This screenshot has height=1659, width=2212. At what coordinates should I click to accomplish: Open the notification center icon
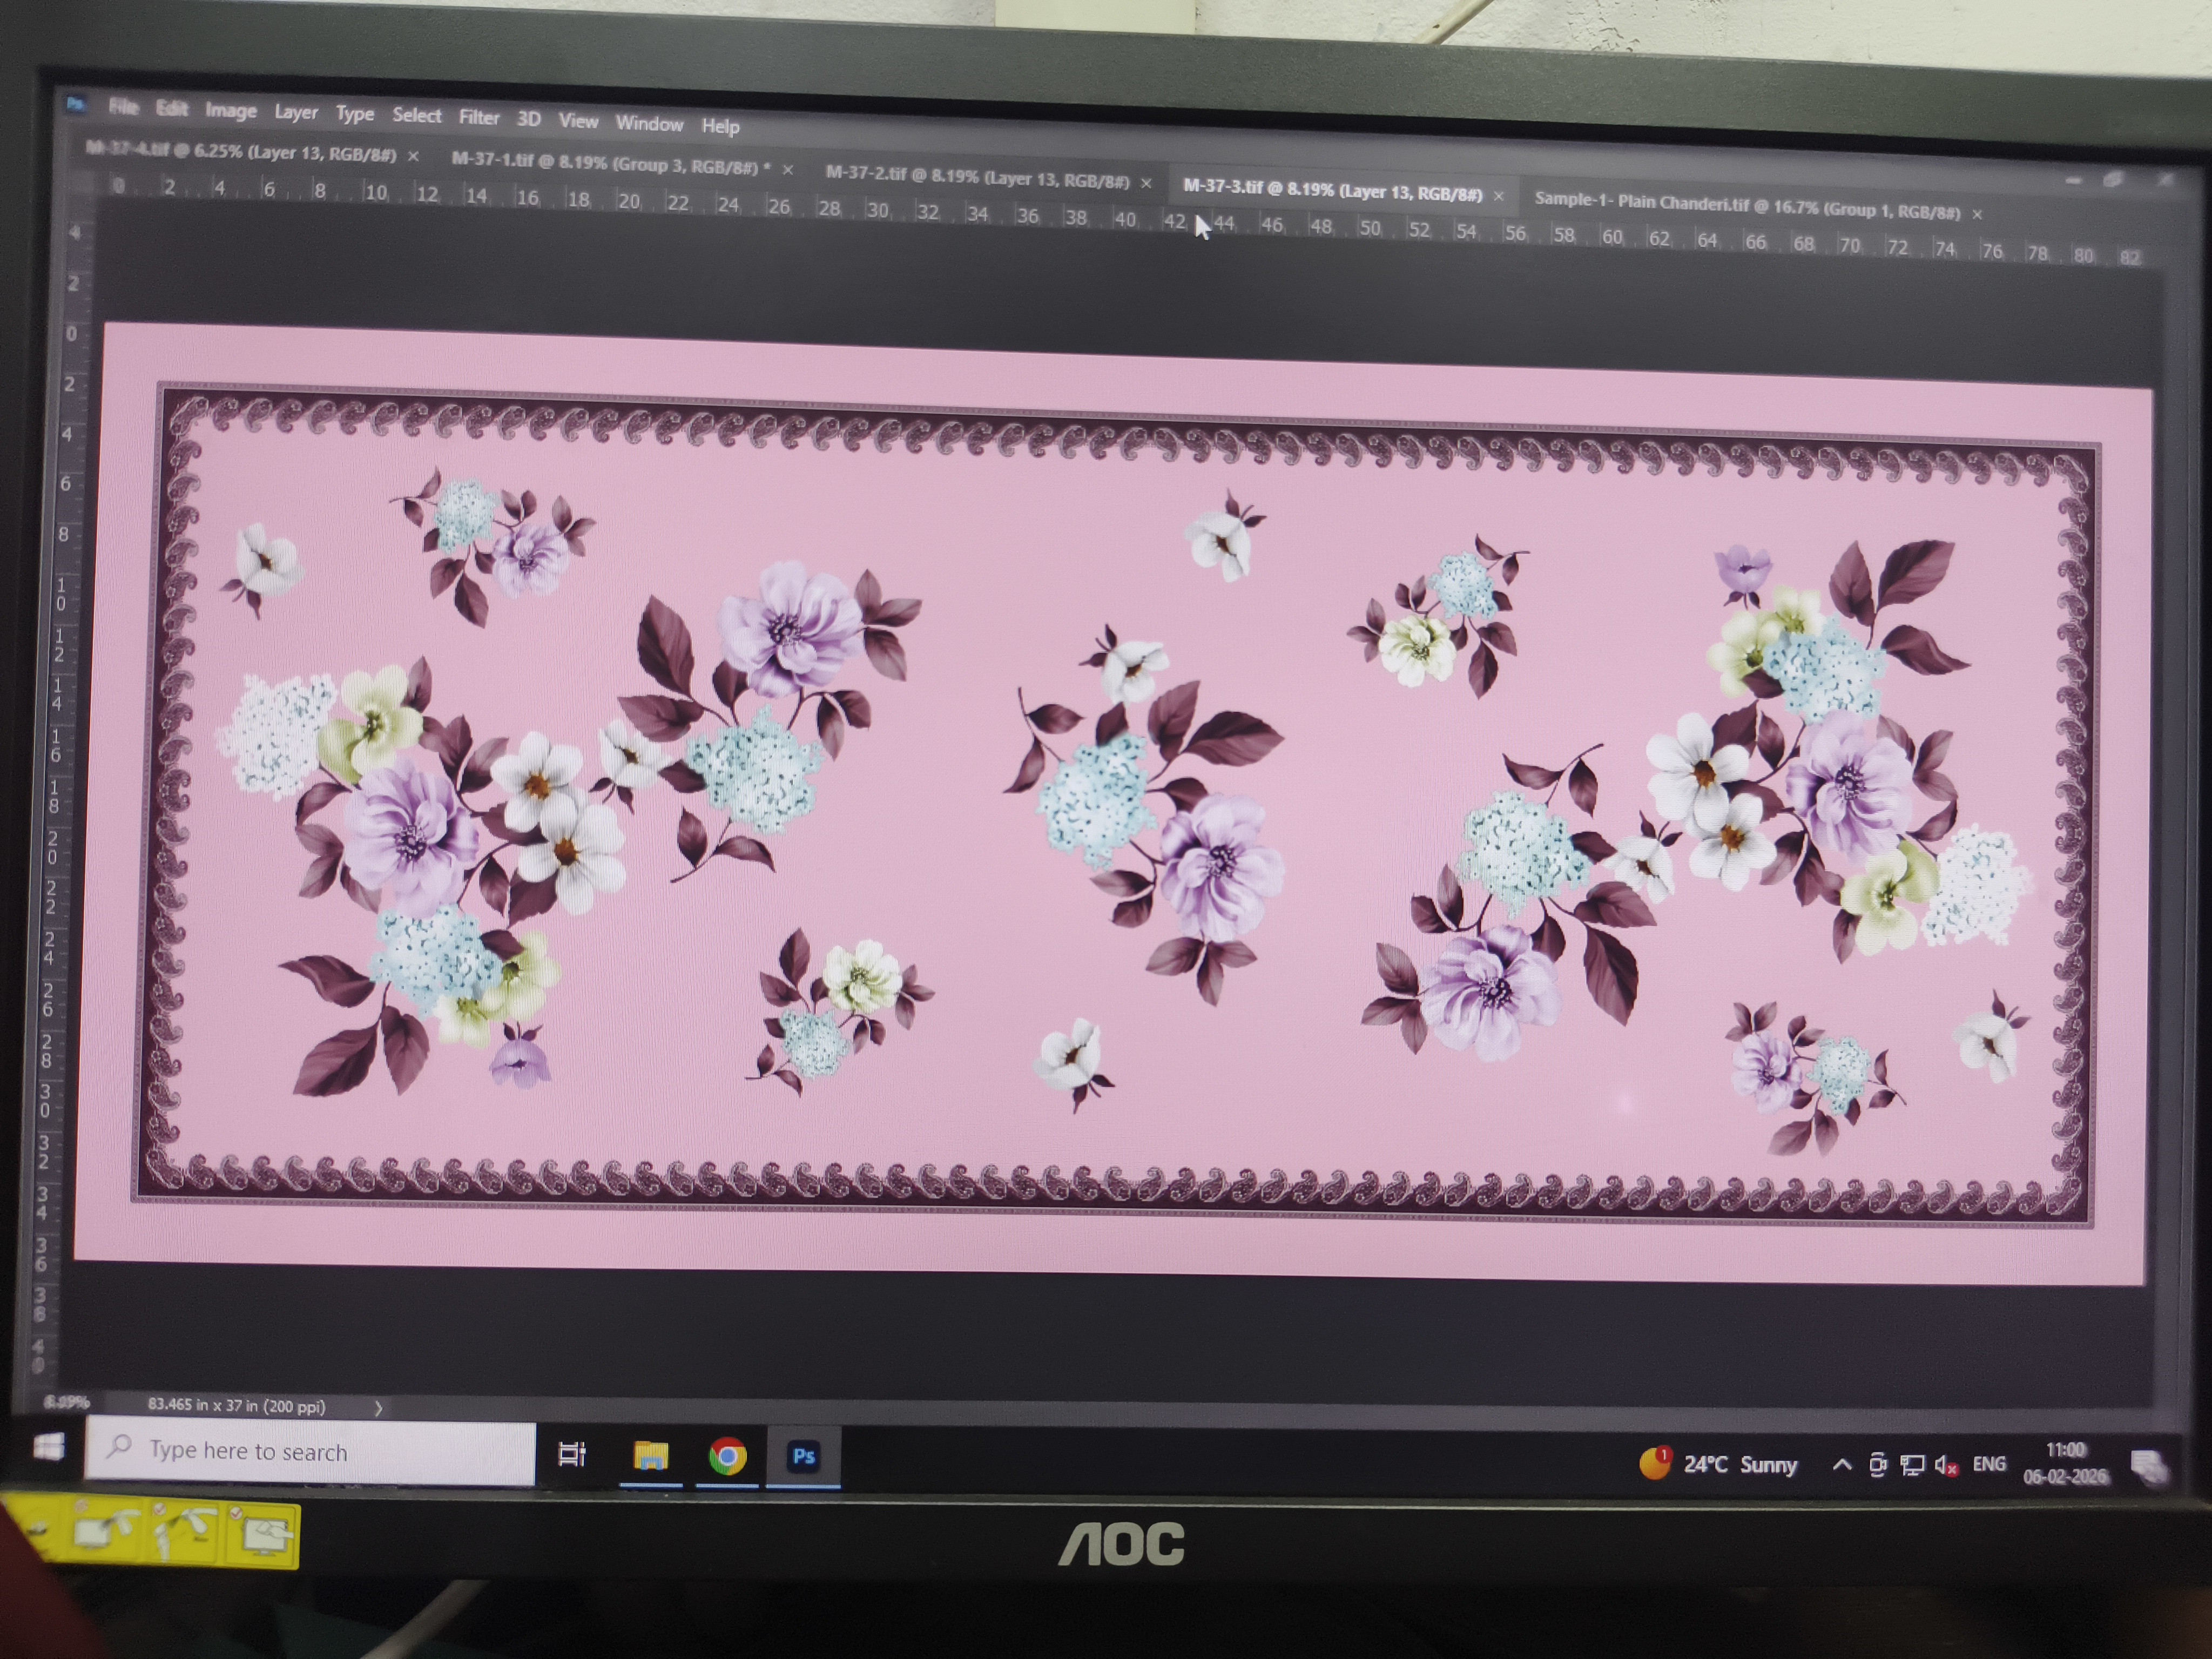pos(2148,1467)
